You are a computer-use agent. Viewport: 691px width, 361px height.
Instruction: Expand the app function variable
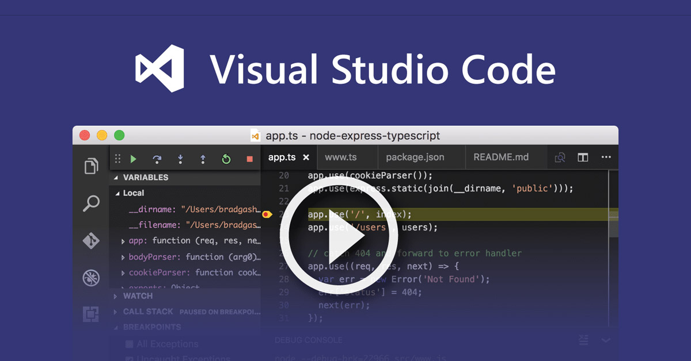tap(123, 241)
